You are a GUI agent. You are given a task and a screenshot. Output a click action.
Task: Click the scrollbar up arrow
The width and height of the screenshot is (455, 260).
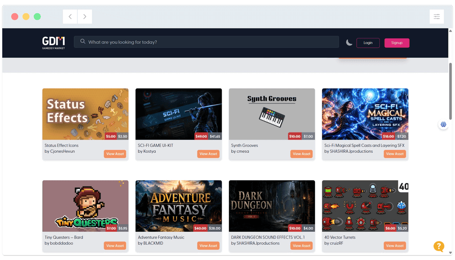point(451,31)
